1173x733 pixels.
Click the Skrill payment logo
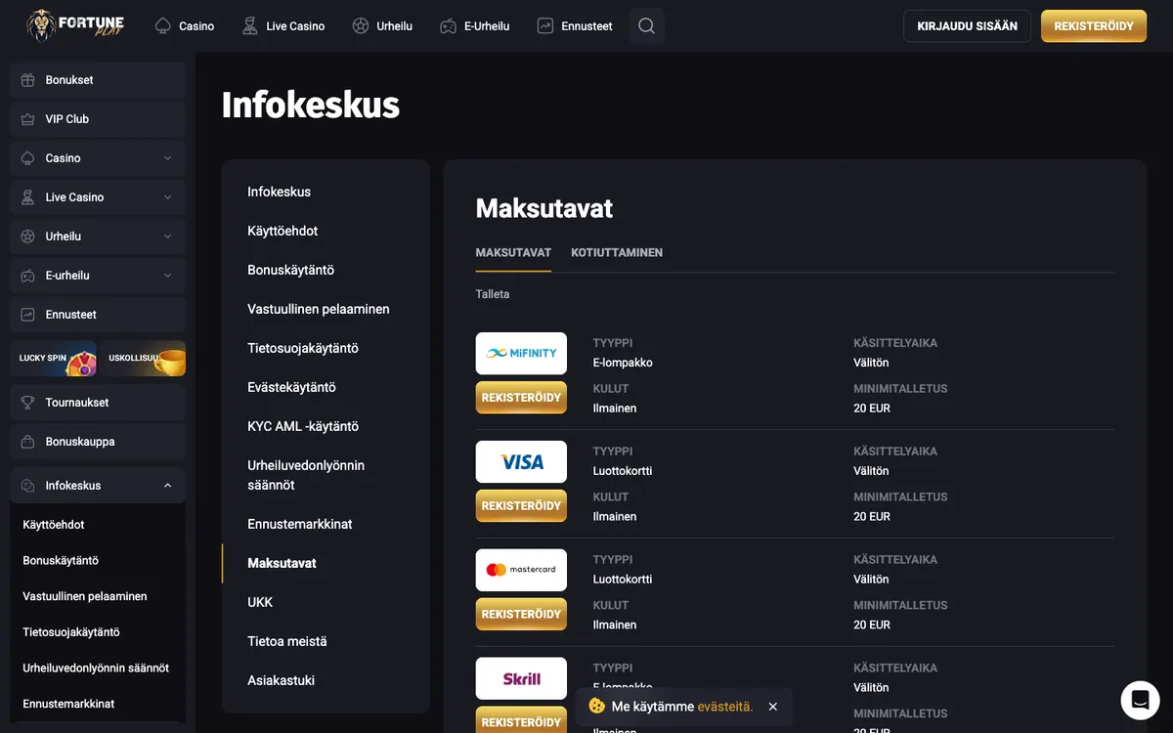521,678
